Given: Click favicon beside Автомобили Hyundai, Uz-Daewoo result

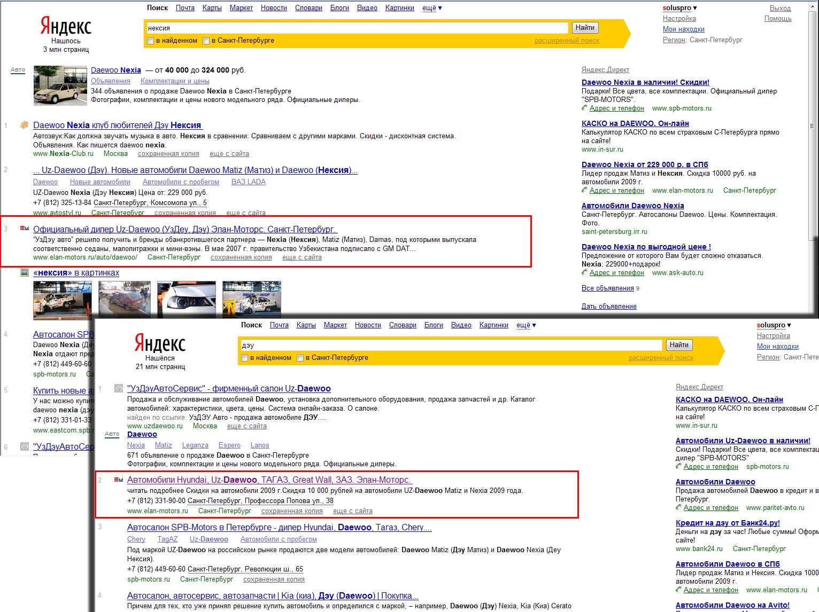Looking at the screenshot, I should pyautogui.click(x=119, y=480).
